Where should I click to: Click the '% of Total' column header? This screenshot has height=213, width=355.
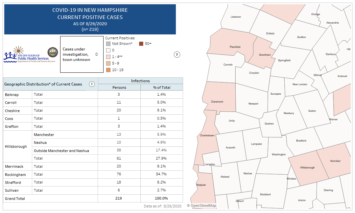tap(162, 87)
